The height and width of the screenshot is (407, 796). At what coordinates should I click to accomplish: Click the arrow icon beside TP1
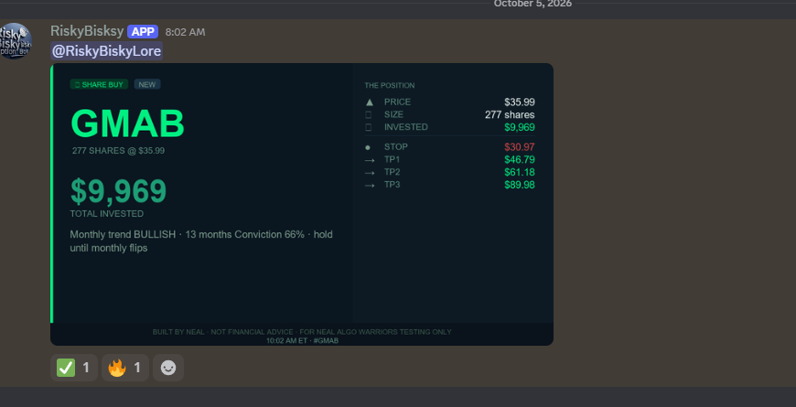coord(370,160)
